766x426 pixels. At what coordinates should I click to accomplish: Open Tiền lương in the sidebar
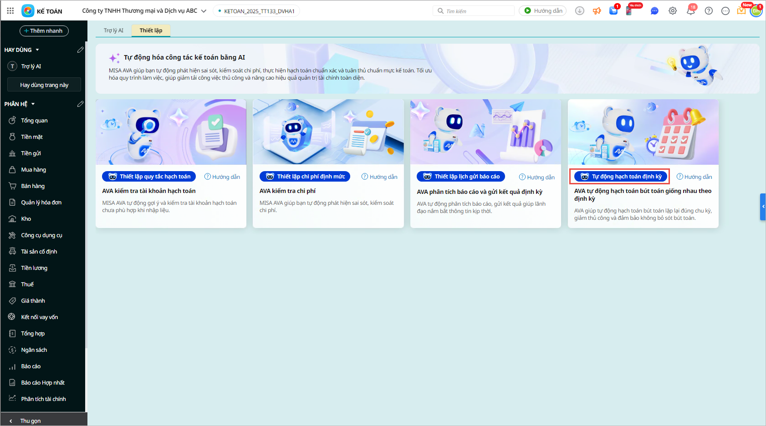click(x=34, y=268)
